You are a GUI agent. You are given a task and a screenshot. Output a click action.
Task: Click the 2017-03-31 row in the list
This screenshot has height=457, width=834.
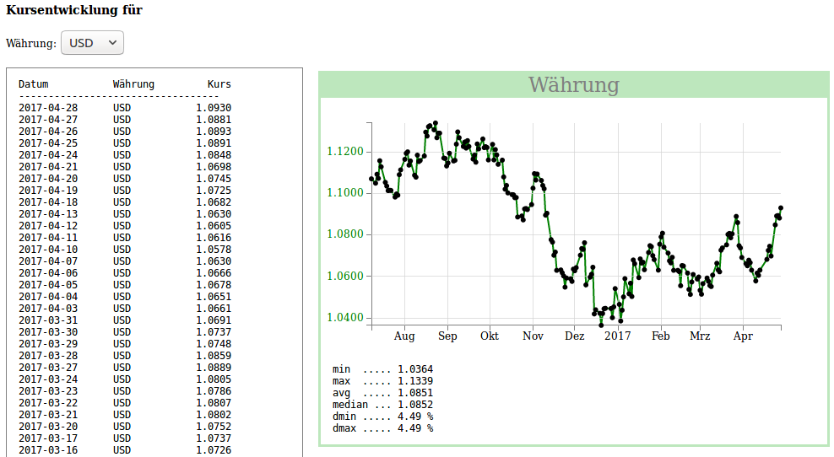coord(124,320)
